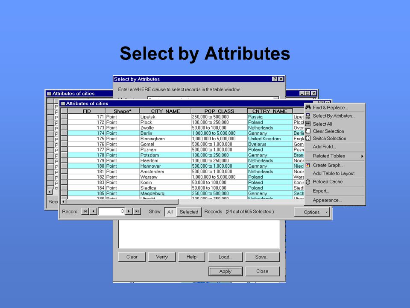Viewport: 410px width, 308px height.
Task: Click the table icon in back Attributes of cities title
Action: (x=49, y=94)
